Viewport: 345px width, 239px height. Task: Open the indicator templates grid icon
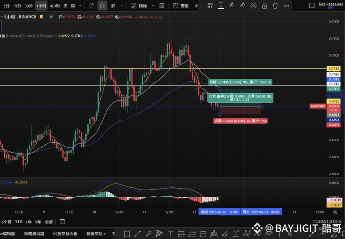point(162,6)
